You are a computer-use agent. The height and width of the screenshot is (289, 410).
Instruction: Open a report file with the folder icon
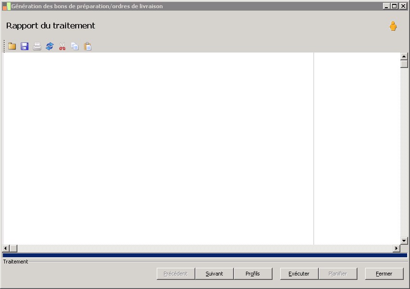(12, 46)
